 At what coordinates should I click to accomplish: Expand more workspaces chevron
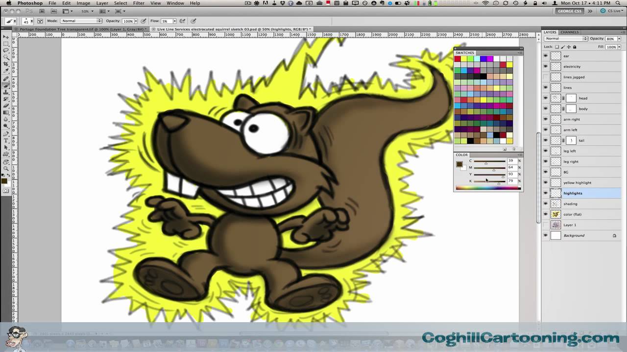[590, 11]
